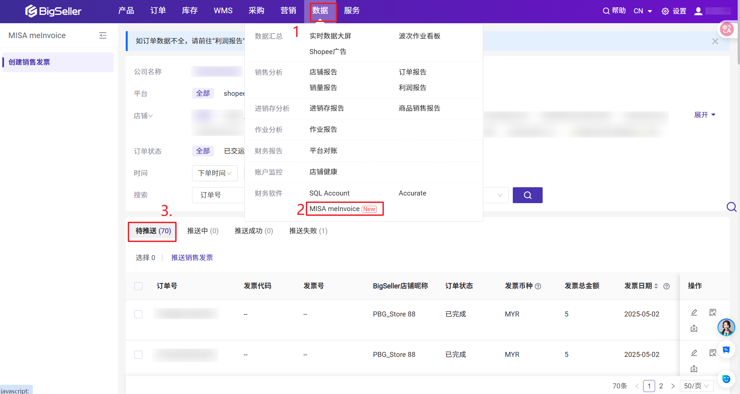Switch to 推送中 (0) tab

click(x=203, y=231)
